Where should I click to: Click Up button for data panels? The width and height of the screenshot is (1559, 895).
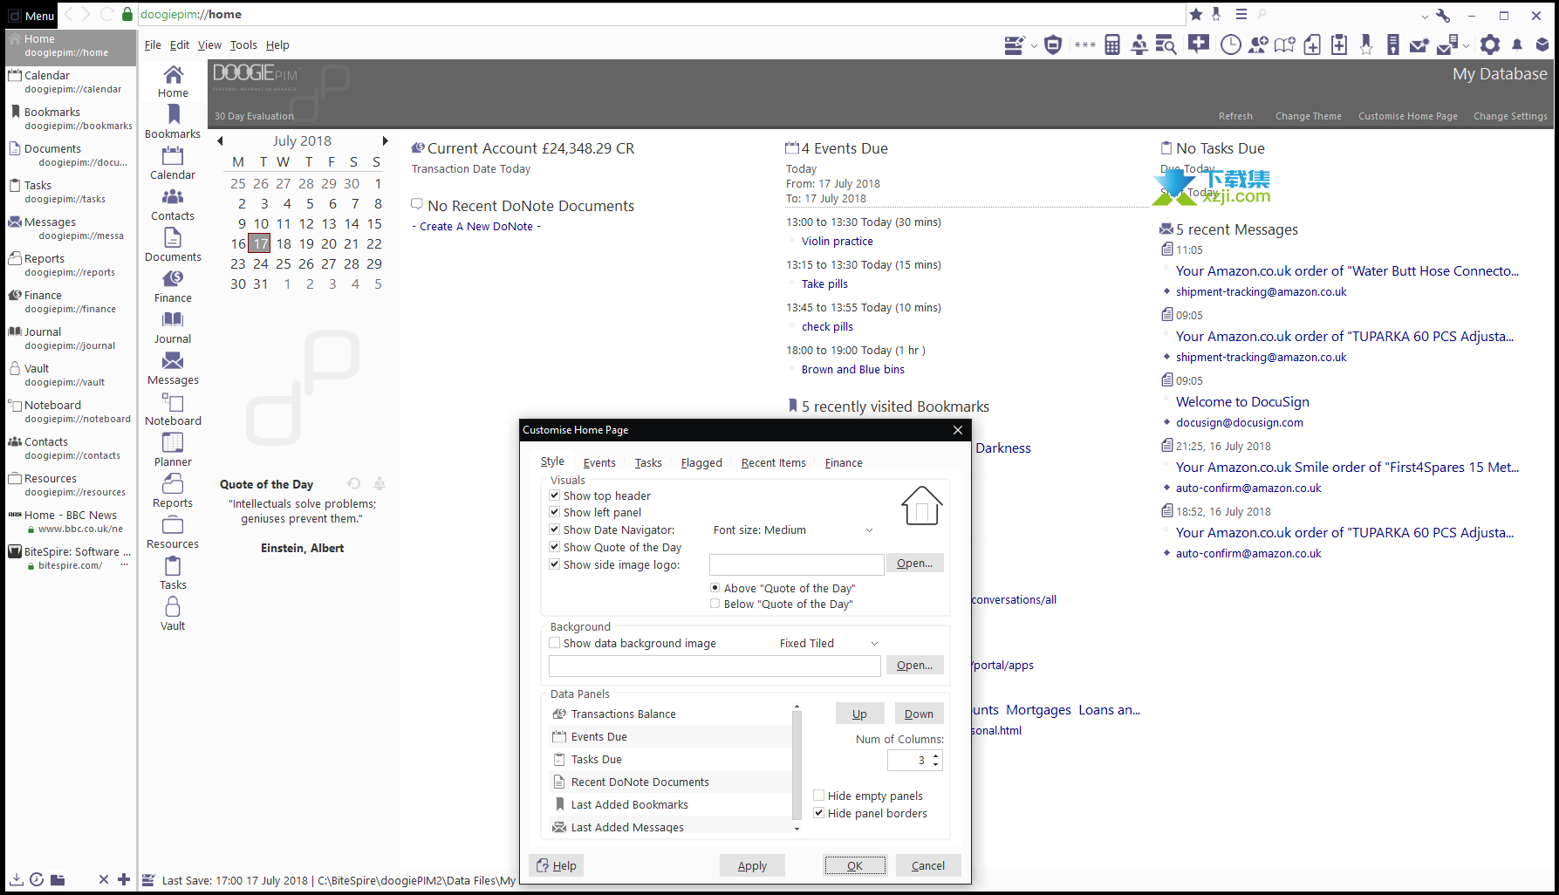coord(859,714)
